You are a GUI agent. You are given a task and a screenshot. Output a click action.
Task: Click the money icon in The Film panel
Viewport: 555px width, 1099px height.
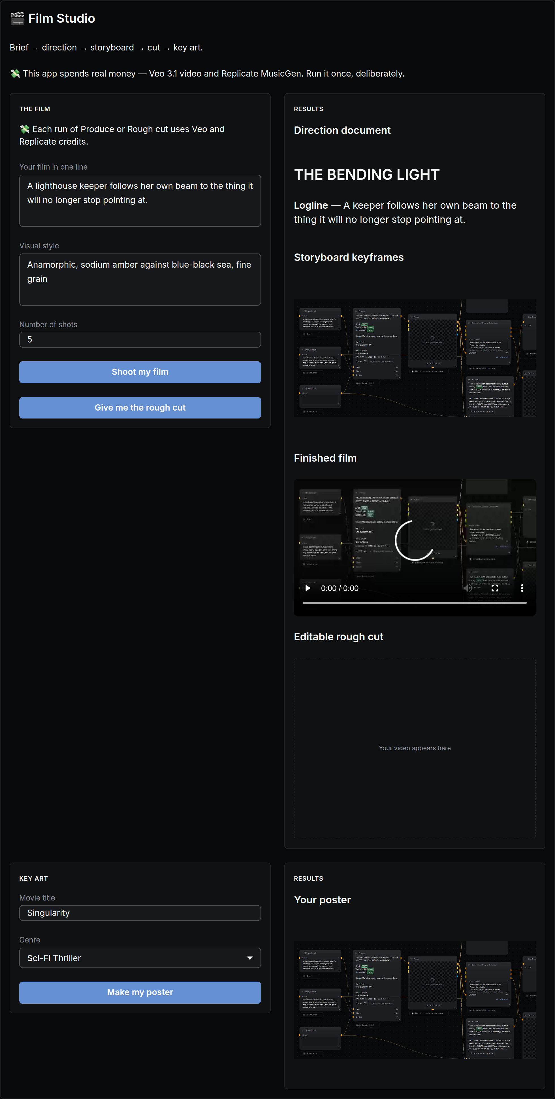click(x=24, y=129)
